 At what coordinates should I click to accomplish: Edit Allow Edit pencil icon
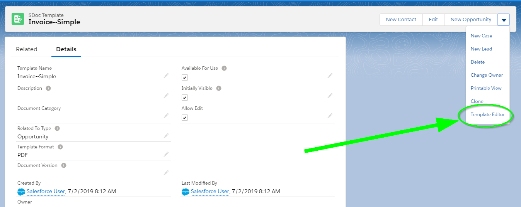[330, 116]
